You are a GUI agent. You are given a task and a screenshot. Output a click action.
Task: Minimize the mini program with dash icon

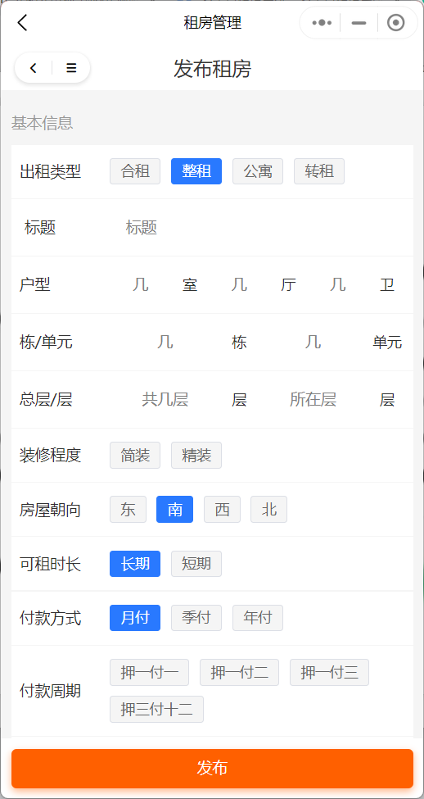tap(359, 23)
